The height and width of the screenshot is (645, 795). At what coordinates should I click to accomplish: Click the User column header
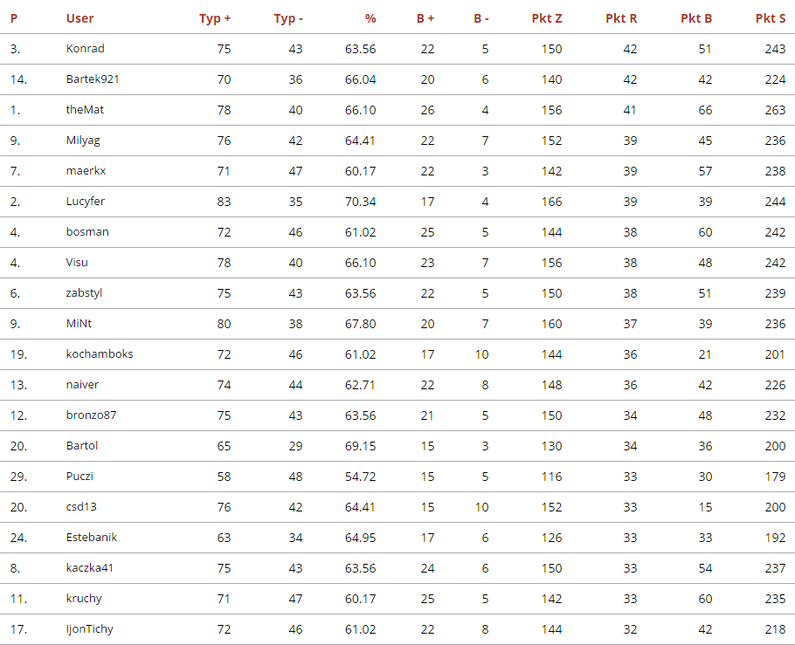[79, 18]
